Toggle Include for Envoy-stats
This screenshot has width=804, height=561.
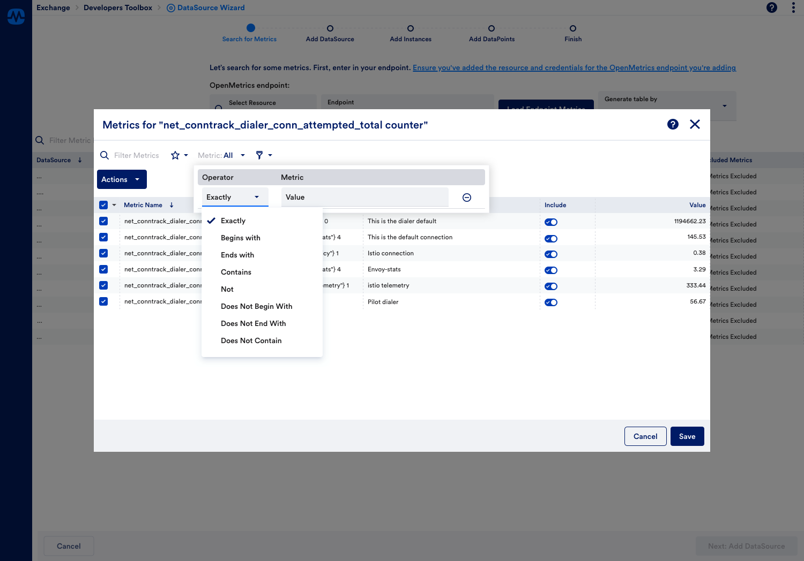tap(551, 270)
